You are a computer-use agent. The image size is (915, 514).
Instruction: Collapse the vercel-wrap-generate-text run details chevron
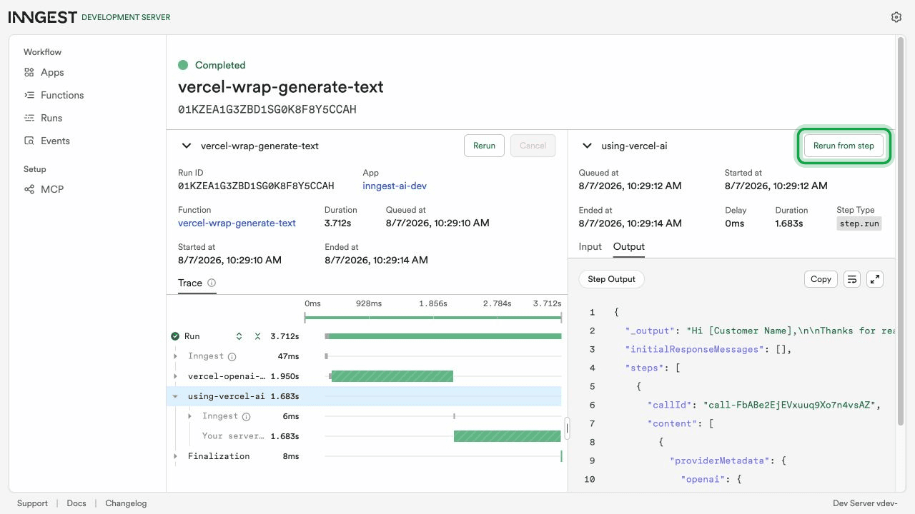(x=187, y=146)
